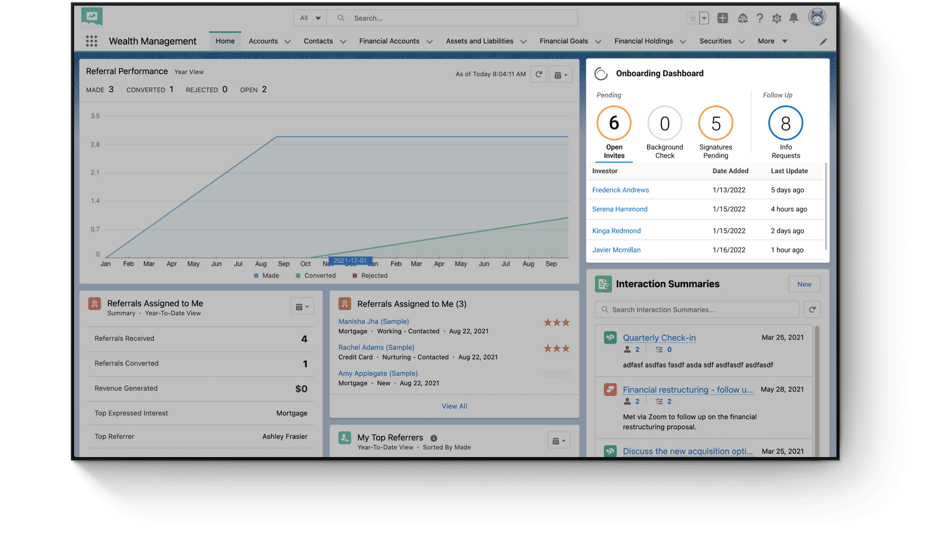Open the Financial Holdings tab
Screen dimensions: 925x546
[x=644, y=41]
